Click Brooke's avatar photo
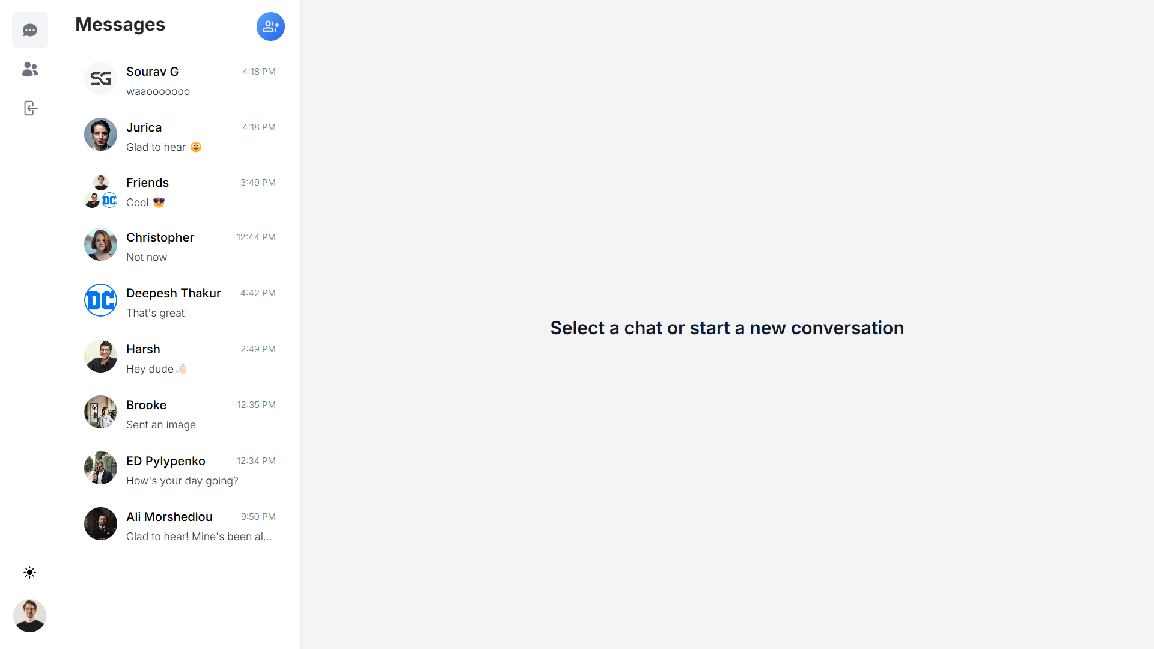Viewport: 1154px width, 649px height. pyautogui.click(x=100, y=412)
